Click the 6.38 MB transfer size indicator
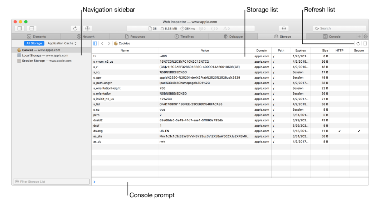Screen dimensions: 380x203 169,29
